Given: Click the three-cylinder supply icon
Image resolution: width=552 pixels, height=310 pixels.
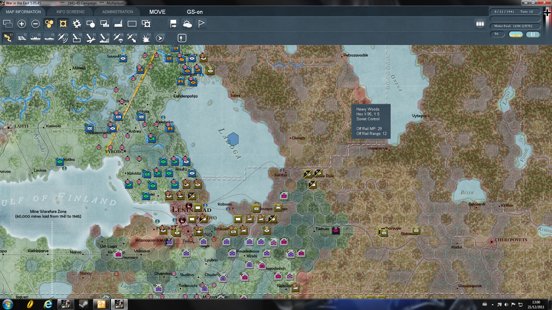Looking at the screenshot, I should [x=480, y=24].
